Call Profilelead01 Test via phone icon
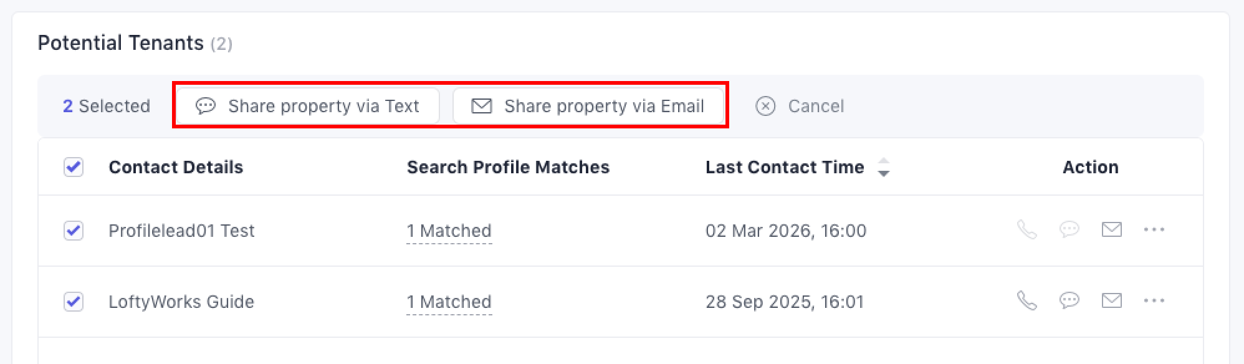The width and height of the screenshot is (1244, 364). [x=1026, y=230]
